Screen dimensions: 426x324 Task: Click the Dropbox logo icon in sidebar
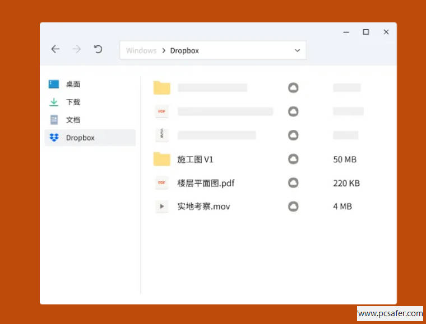54,138
